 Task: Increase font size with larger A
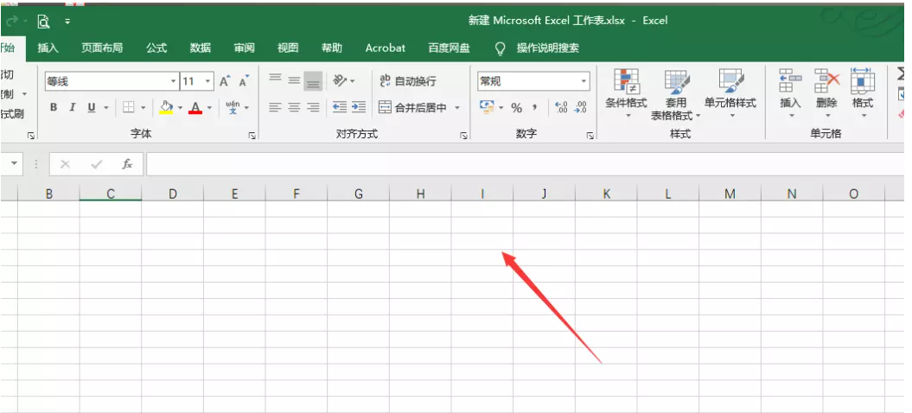[225, 81]
